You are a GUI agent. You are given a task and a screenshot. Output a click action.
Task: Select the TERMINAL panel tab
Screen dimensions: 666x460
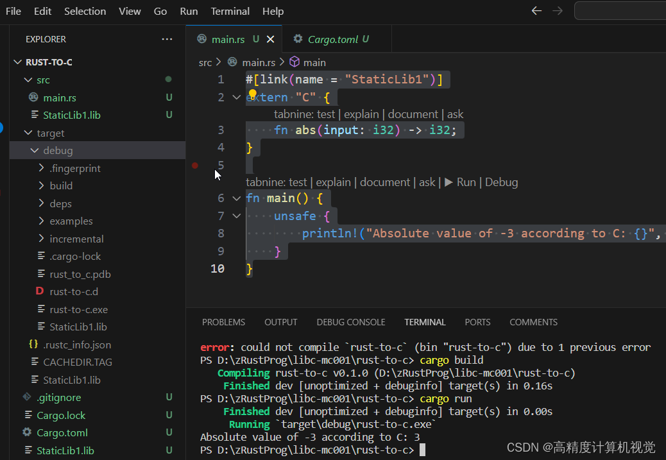(x=425, y=322)
